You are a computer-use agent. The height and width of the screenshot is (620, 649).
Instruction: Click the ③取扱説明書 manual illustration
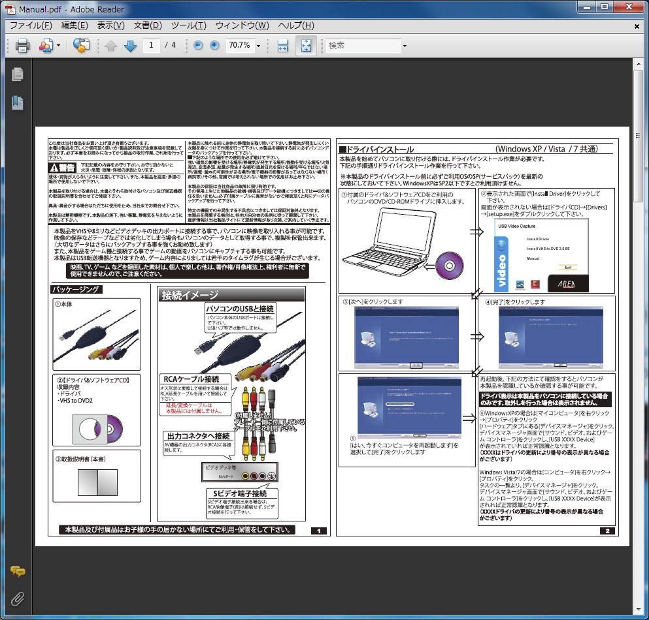pos(97,482)
